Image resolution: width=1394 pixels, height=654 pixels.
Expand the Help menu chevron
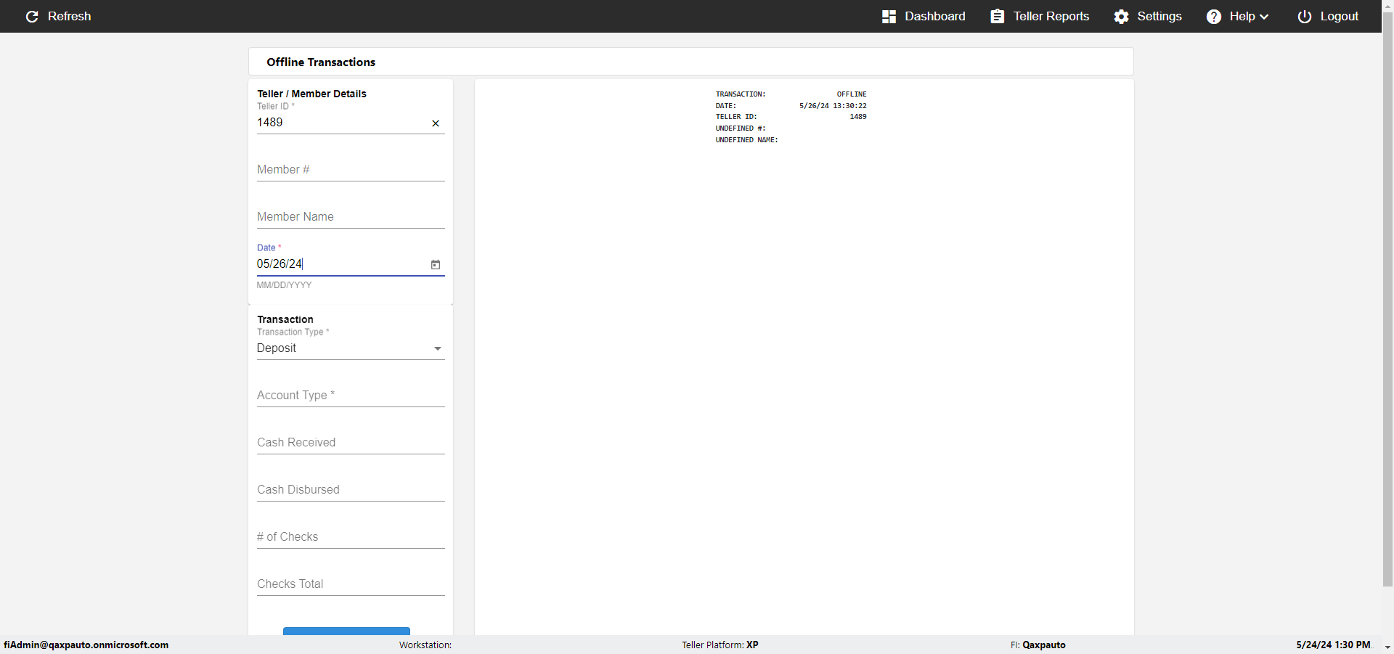[x=1264, y=17]
